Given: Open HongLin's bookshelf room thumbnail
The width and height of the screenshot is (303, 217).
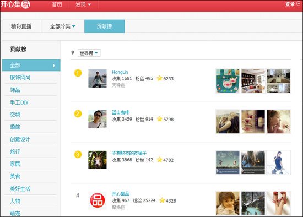Looking at the screenshot, I should click(x=253, y=81).
